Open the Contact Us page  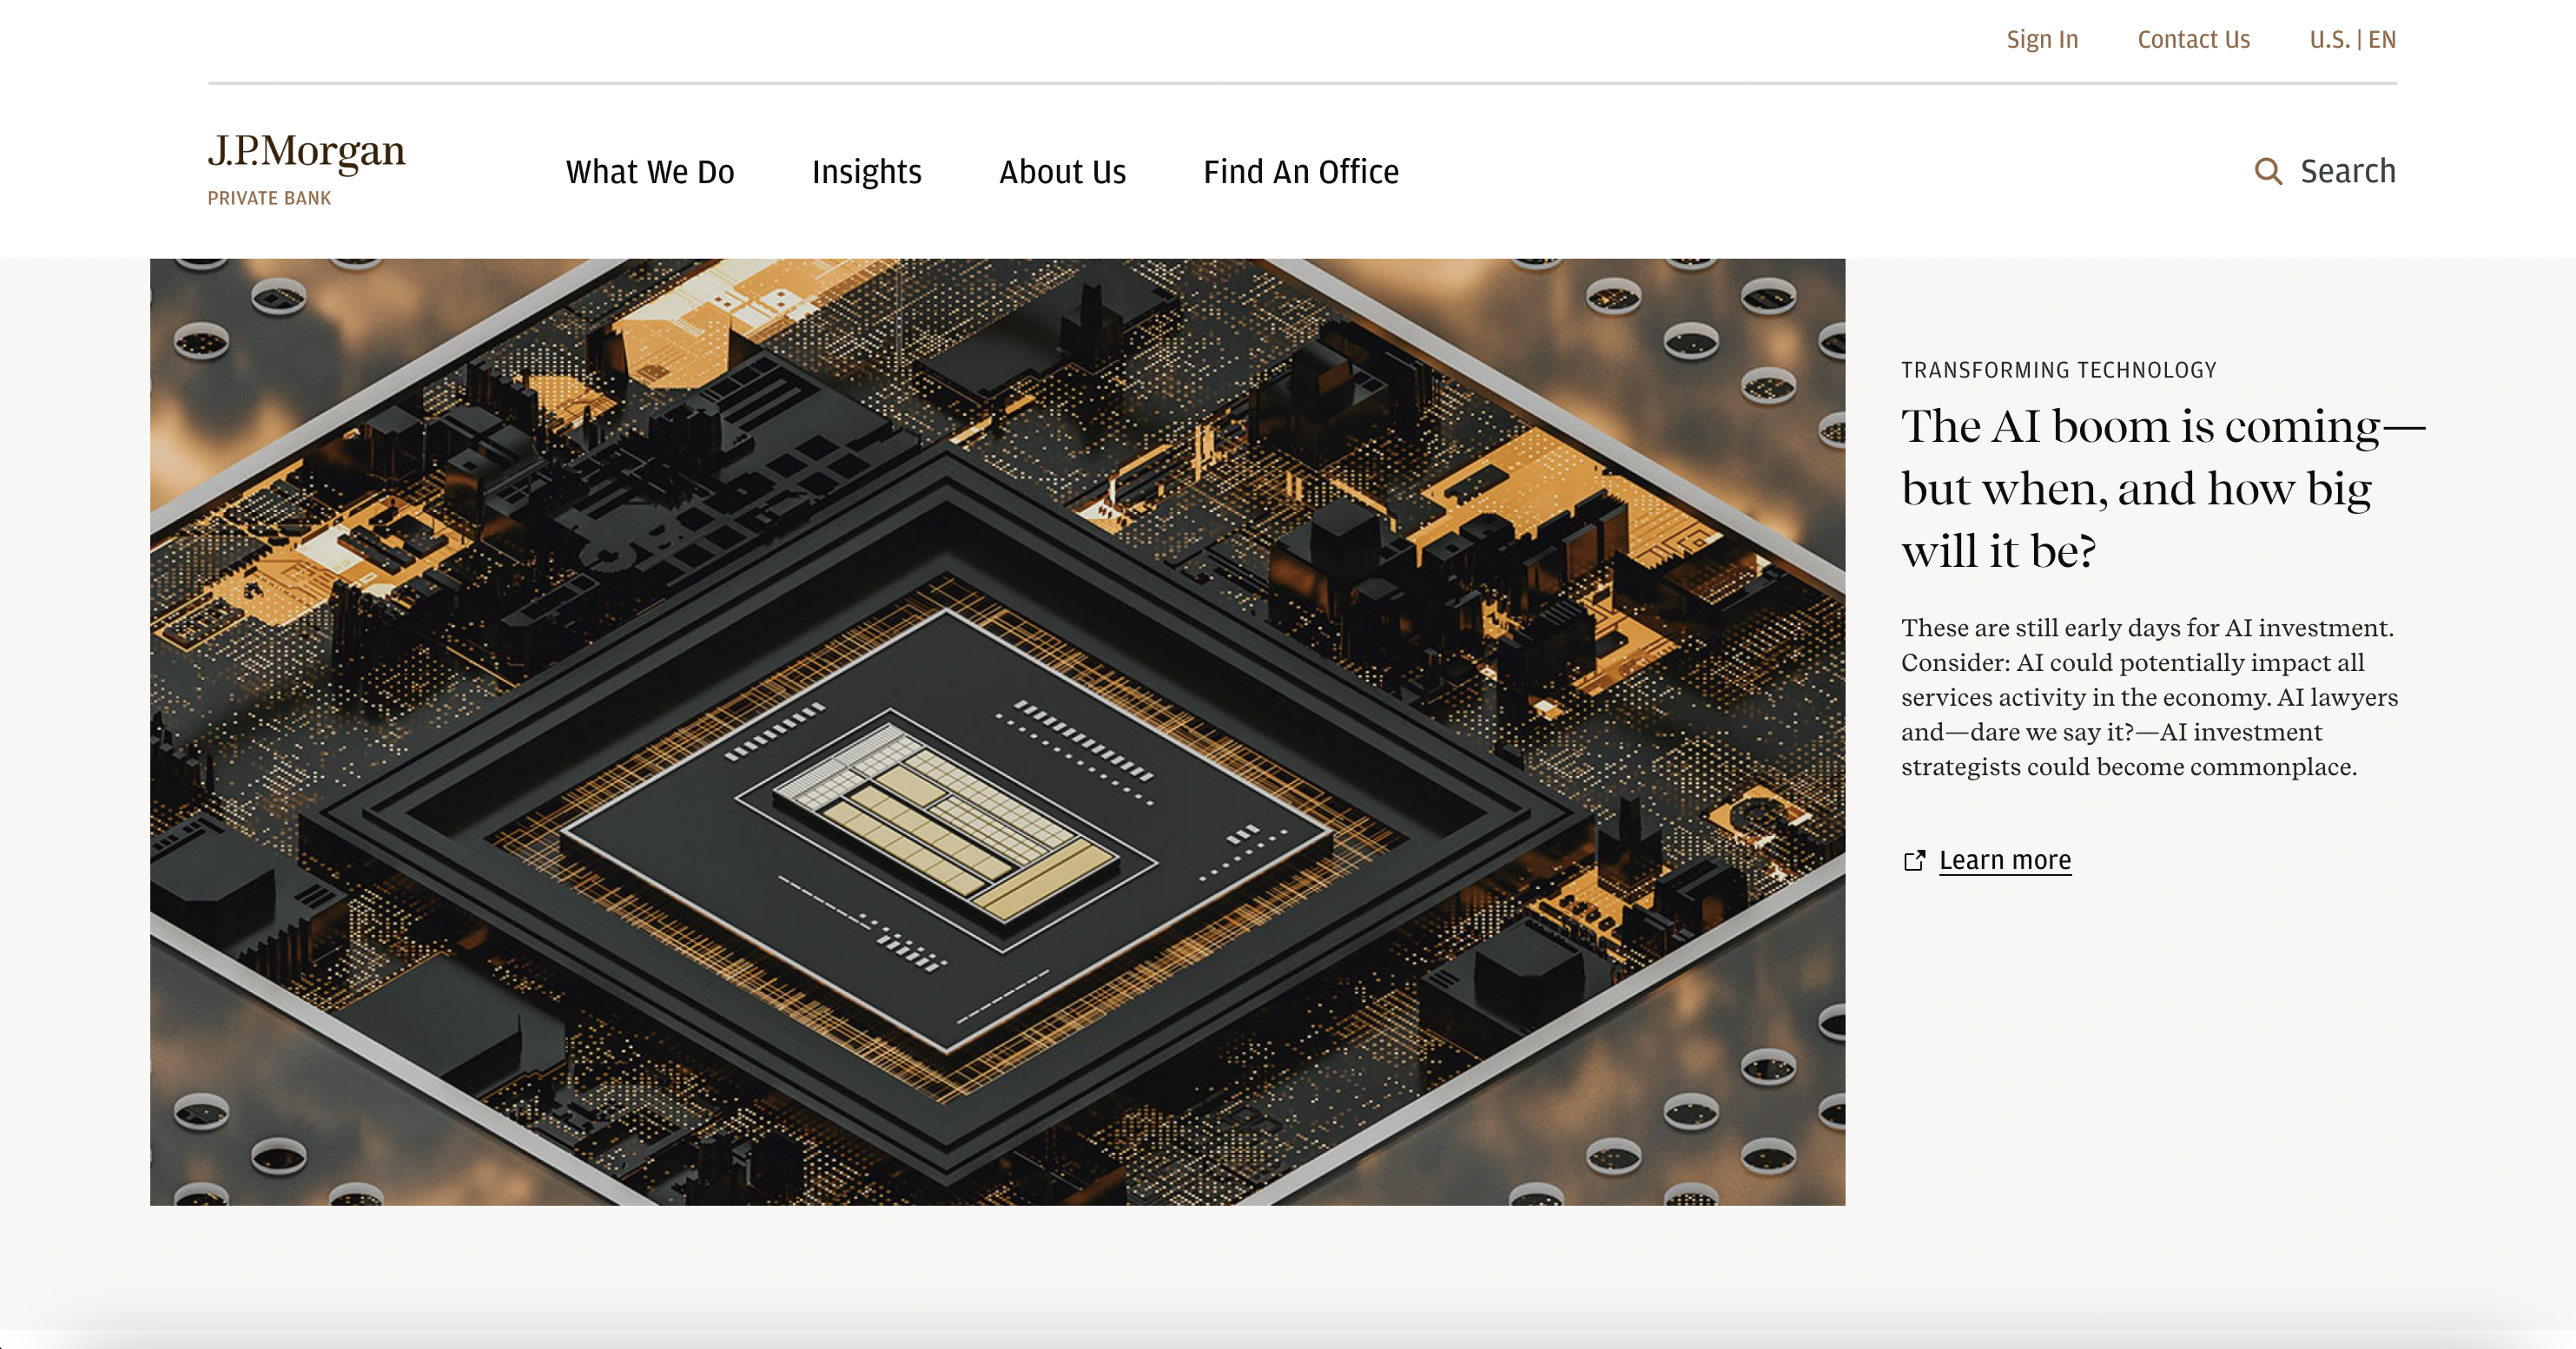tap(2194, 39)
